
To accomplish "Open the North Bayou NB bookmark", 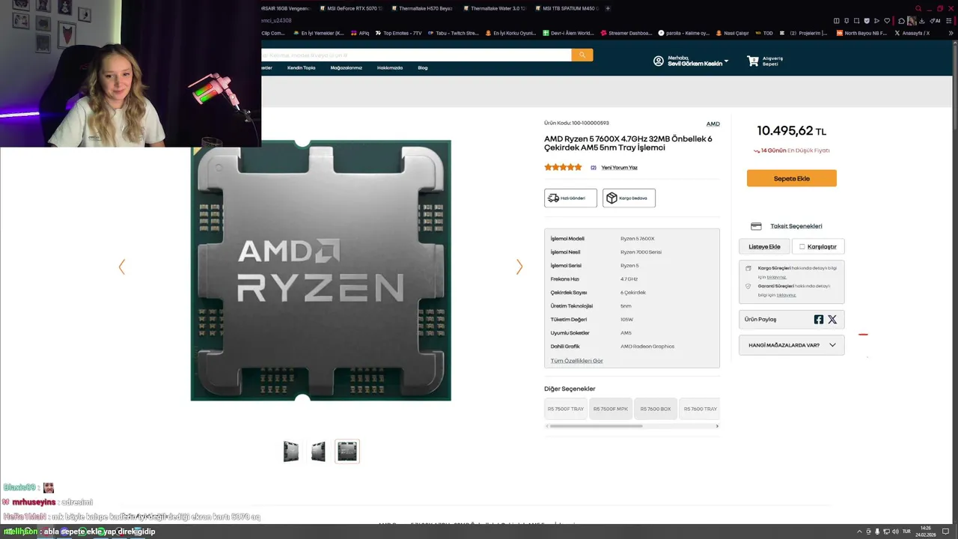I will point(861,33).
